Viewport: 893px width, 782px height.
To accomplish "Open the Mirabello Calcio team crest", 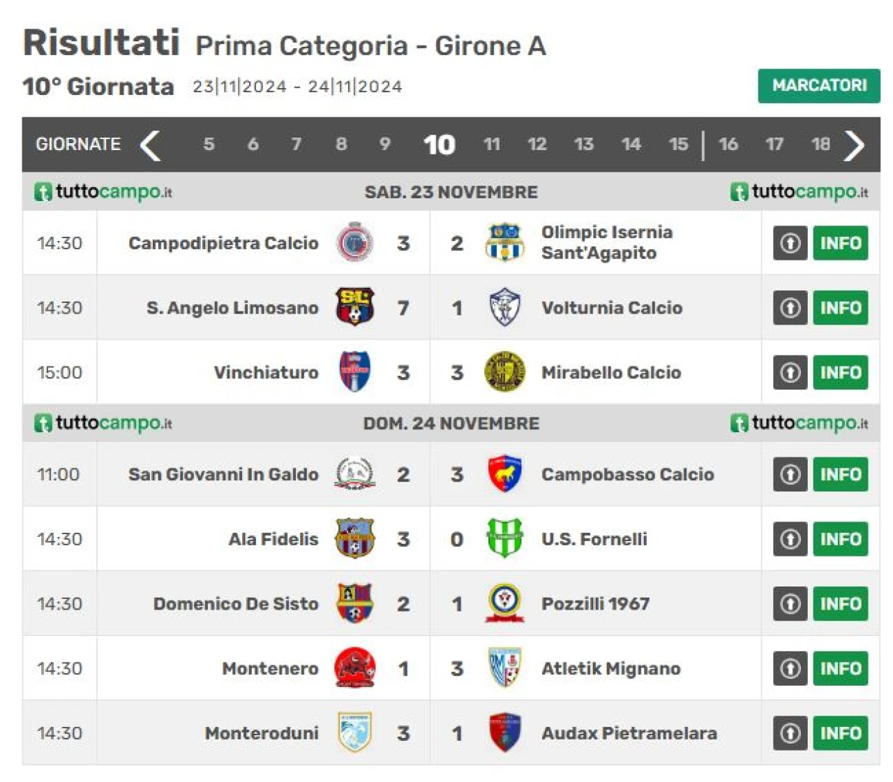I will (504, 371).
